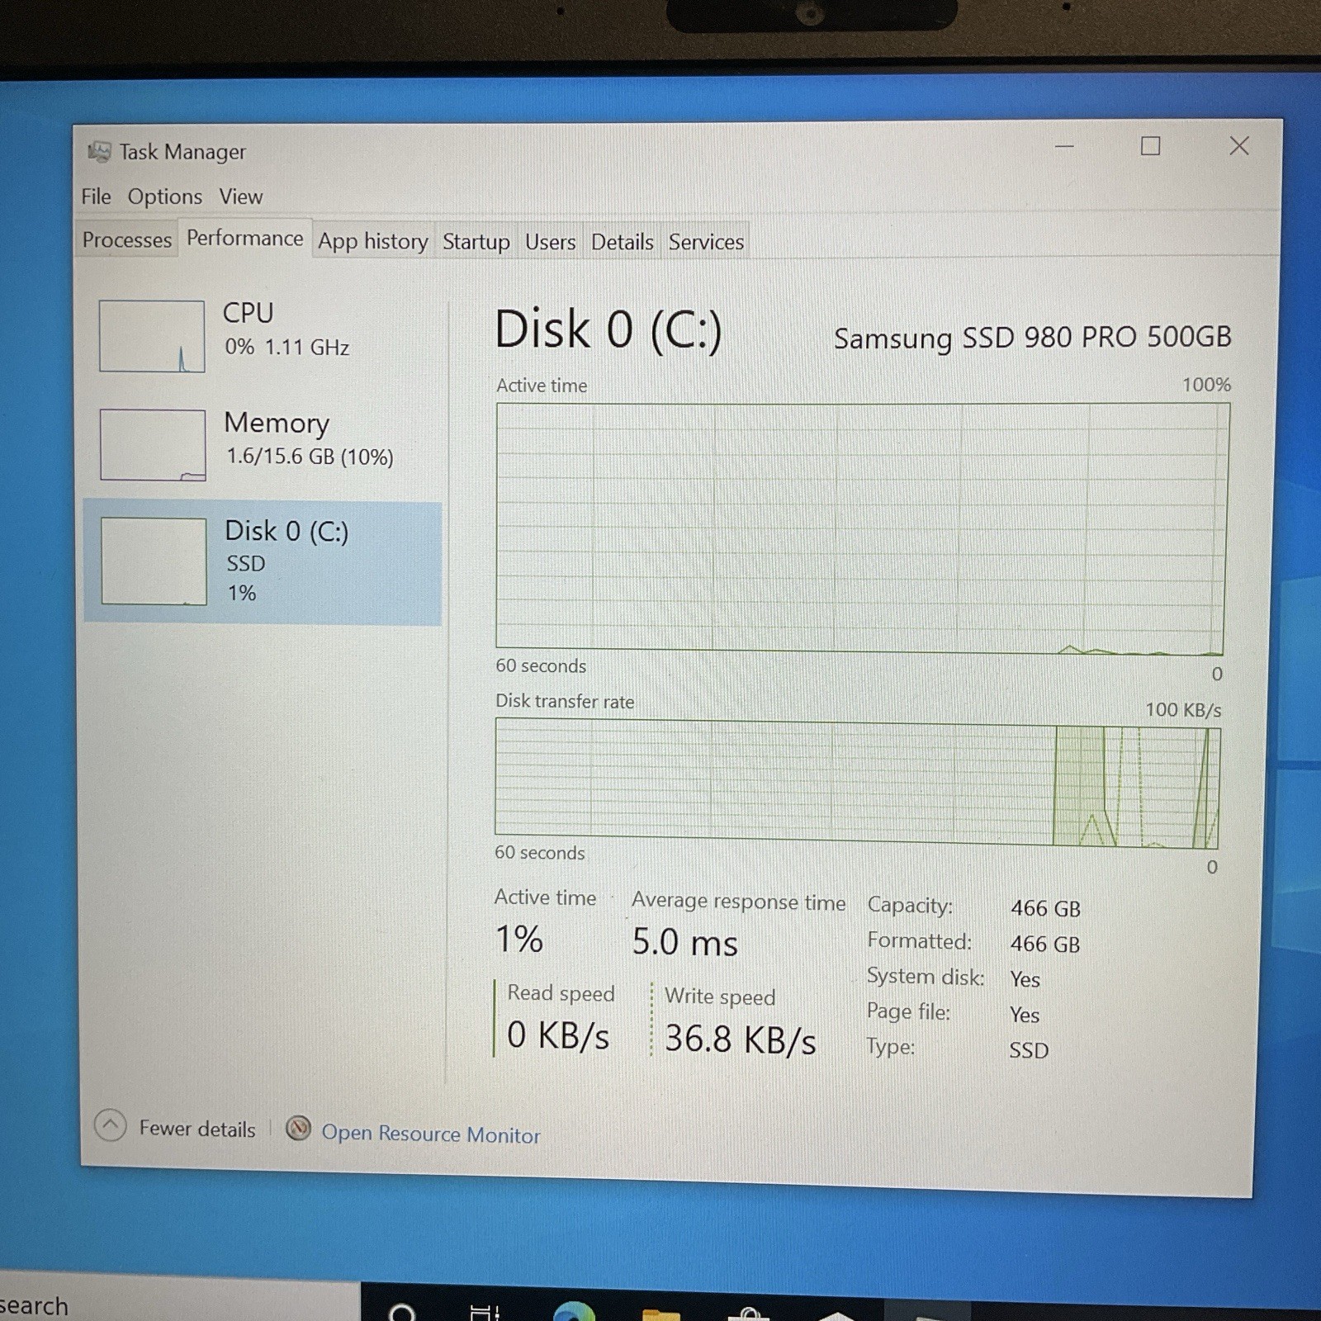Switch to the Users tab

click(x=550, y=242)
